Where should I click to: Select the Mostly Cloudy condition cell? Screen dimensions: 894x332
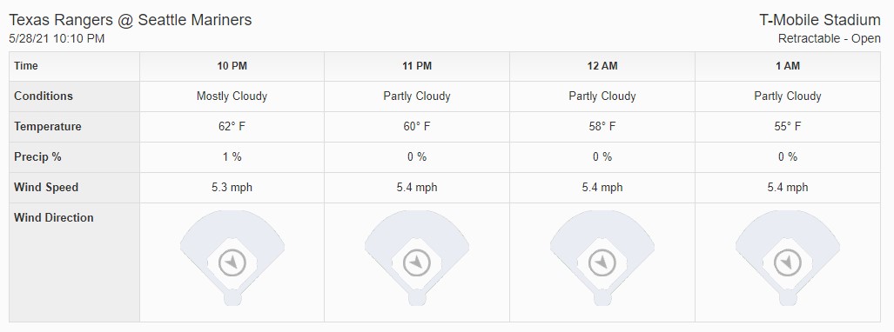[232, 96]
